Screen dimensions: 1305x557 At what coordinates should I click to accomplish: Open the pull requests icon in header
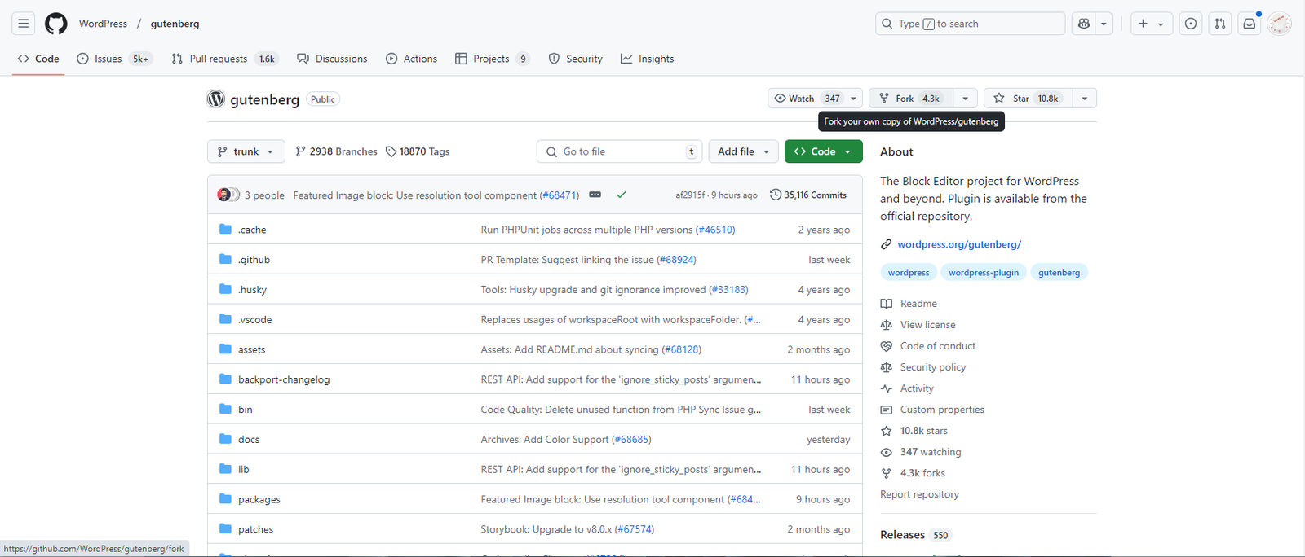tap(1219, 24)
